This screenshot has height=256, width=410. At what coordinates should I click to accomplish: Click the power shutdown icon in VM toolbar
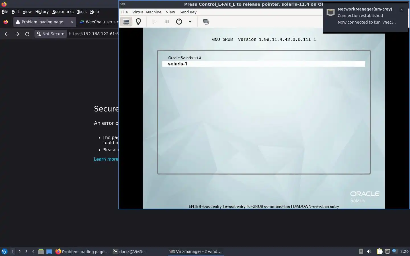(x=179, y=22)
